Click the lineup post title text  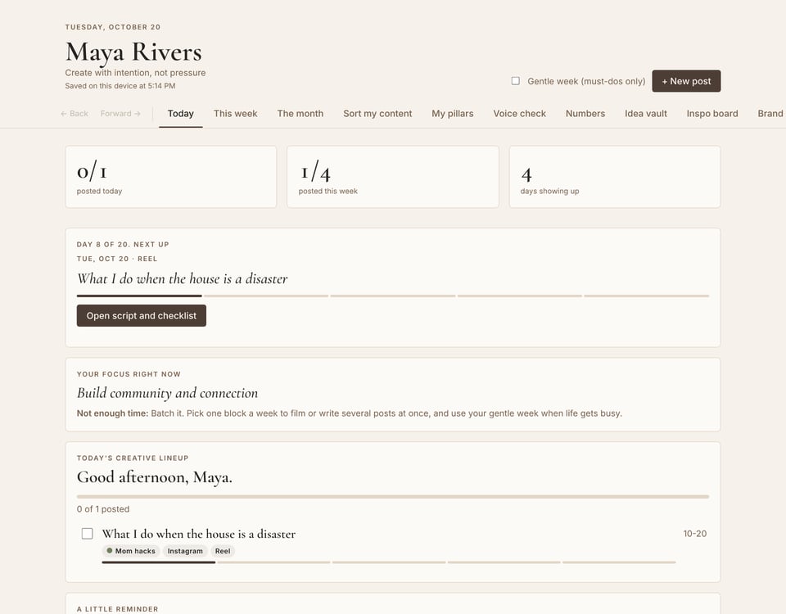tap(198, 534)
